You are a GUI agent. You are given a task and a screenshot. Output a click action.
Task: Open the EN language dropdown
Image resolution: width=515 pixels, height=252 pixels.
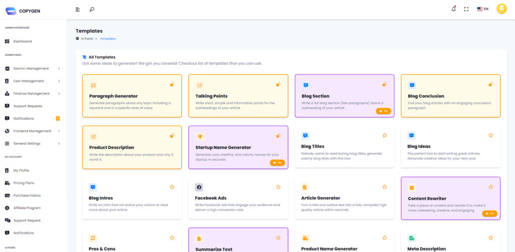point(483,9)
